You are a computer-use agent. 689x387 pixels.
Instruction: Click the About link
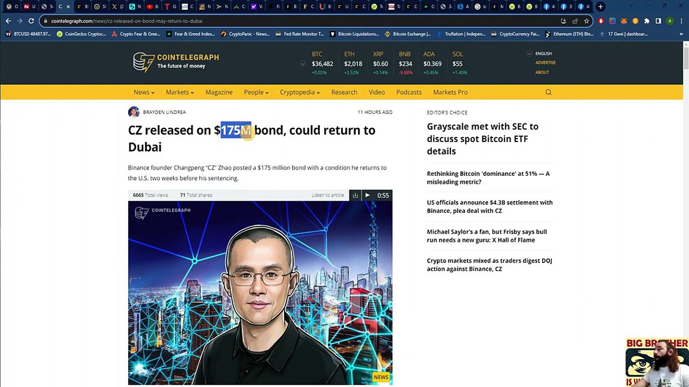[542, 73]
